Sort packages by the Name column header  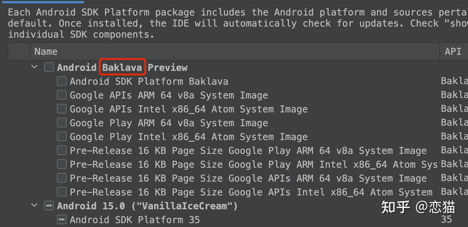click(46, 51)
